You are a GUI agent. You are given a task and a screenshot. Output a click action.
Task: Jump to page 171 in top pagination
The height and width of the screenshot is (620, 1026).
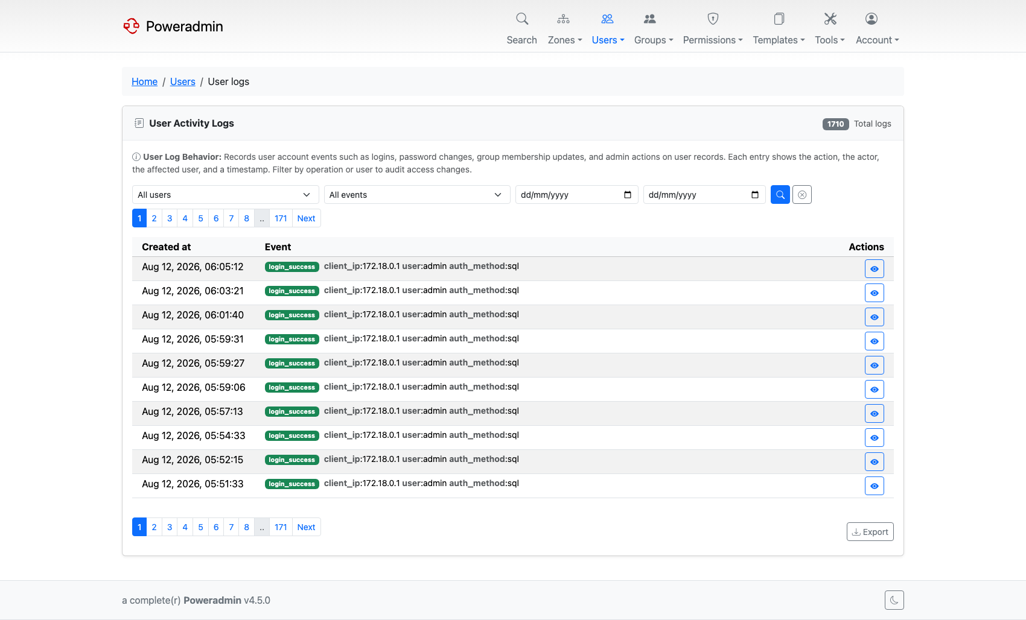281,218
